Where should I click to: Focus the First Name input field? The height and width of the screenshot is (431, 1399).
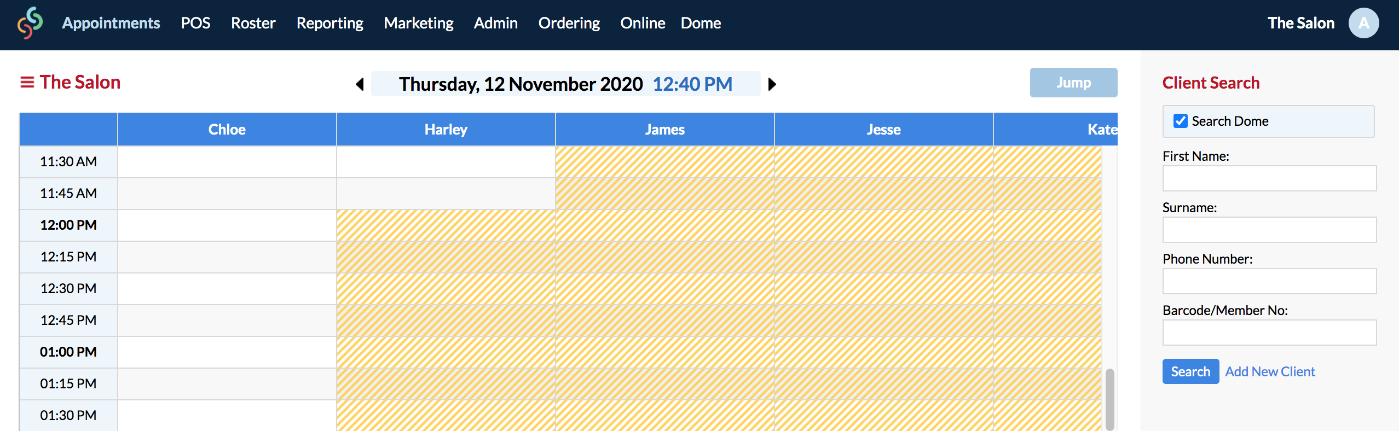[1269, 178]
